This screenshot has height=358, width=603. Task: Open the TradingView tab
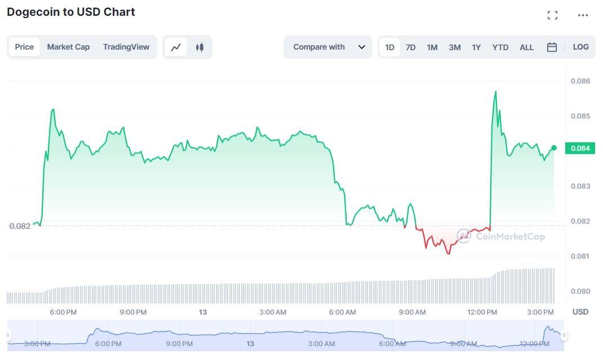pyautogui.click(x=126, y=47)
